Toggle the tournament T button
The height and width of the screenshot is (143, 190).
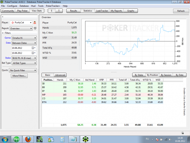59,11
